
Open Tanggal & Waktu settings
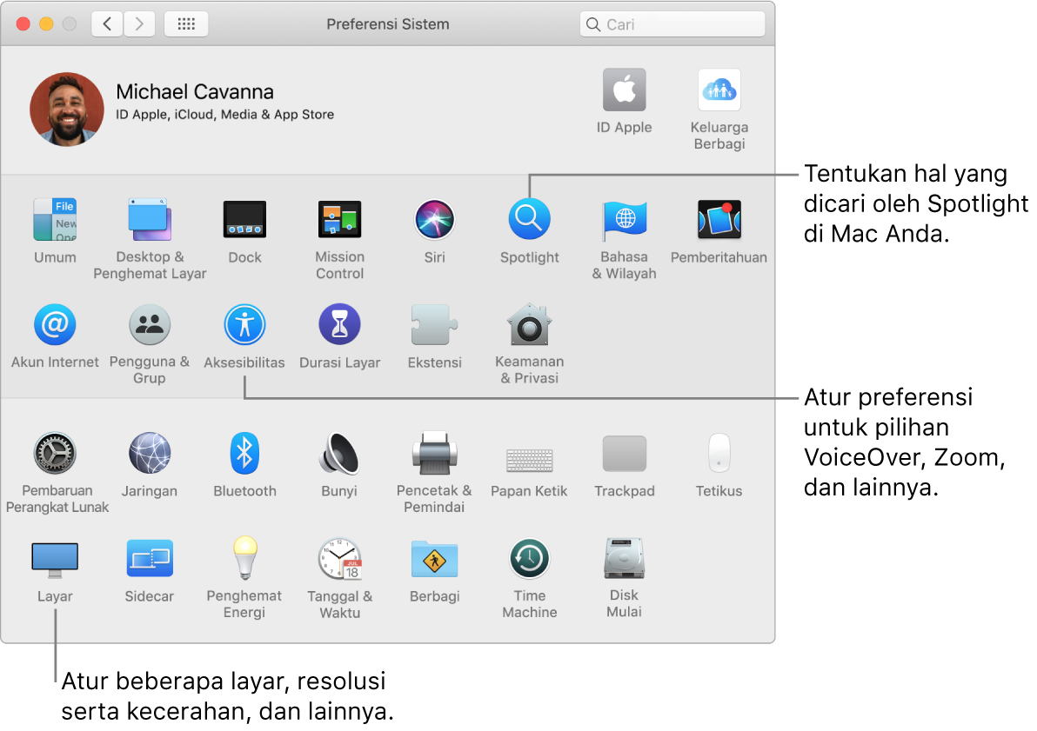(x=339, y=559)
